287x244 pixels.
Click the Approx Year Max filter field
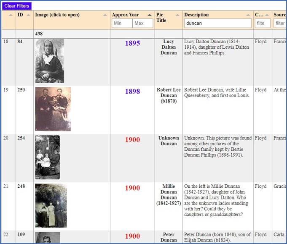(143, 23)
